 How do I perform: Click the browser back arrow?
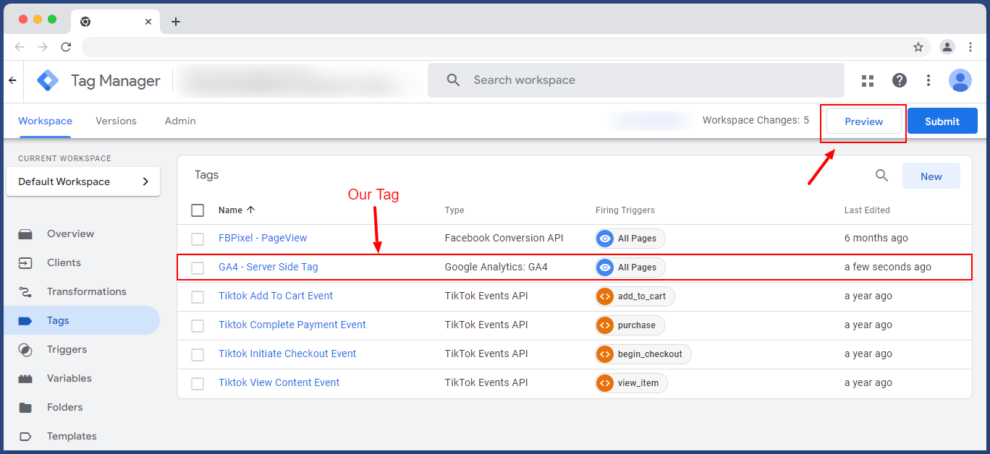point(20,47)
